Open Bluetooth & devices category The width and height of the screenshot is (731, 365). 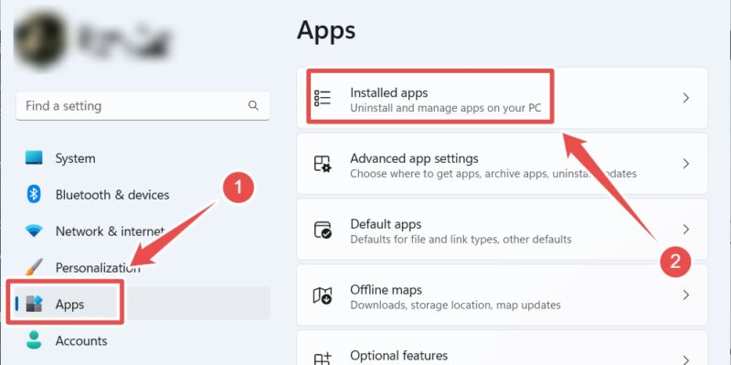143,194
